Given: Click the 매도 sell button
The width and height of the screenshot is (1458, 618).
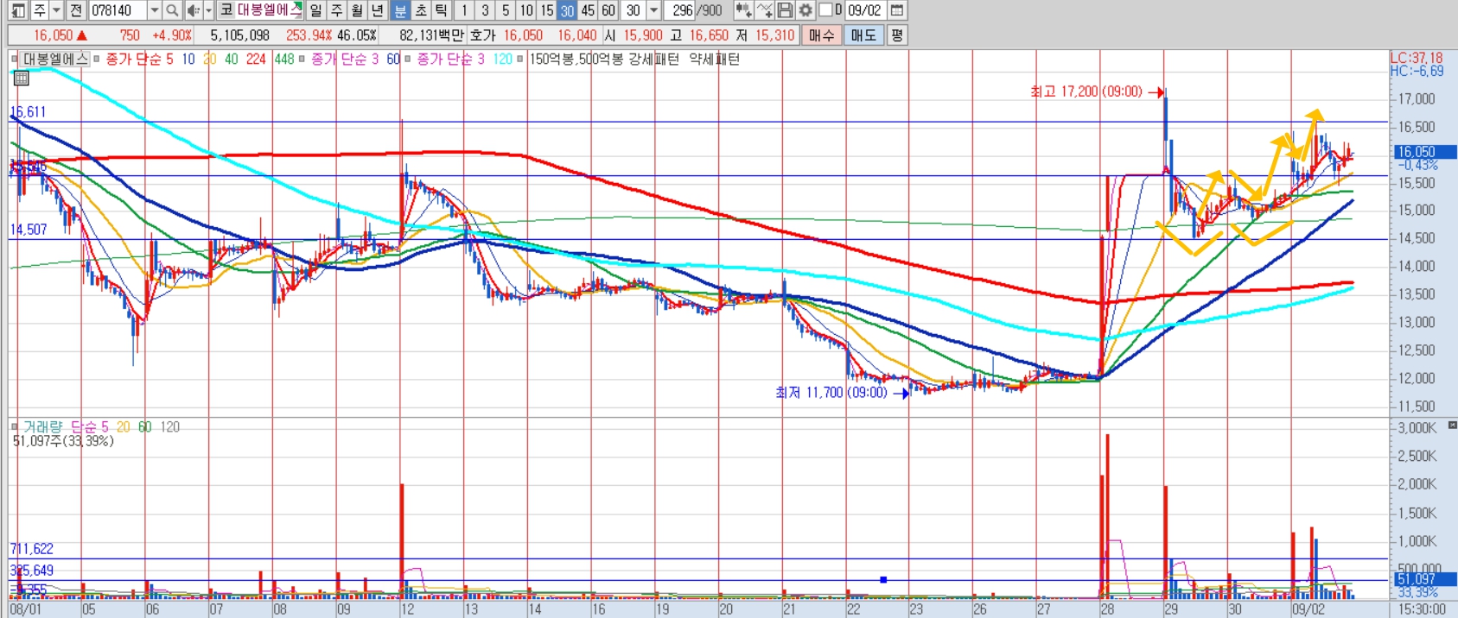Looking at the screenshot, I should coord(863,35).
